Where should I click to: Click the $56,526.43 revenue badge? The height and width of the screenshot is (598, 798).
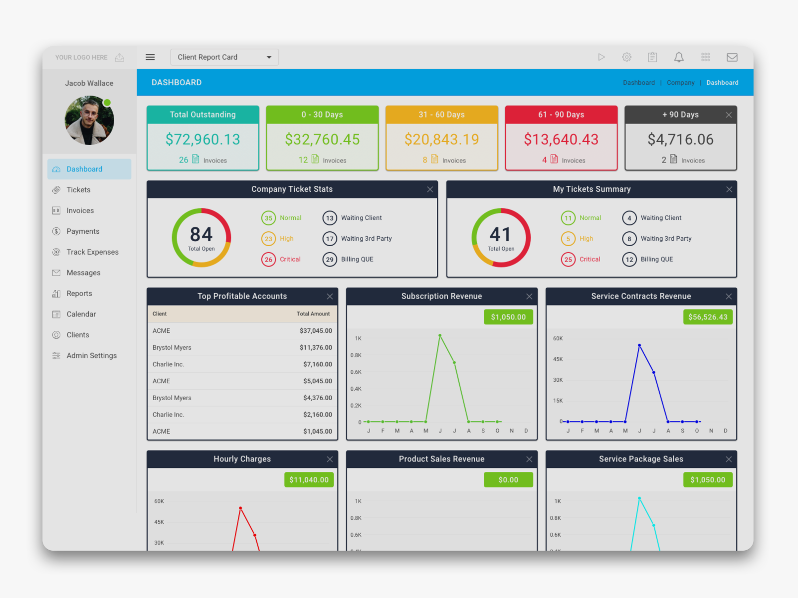click(708, 317)
